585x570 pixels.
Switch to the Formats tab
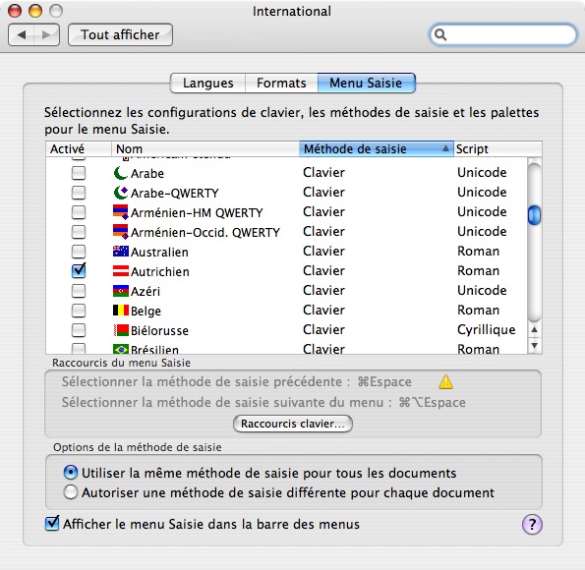pyautogui.click(x=281, y=83)
